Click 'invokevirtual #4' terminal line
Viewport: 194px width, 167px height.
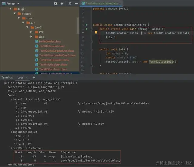34,124
